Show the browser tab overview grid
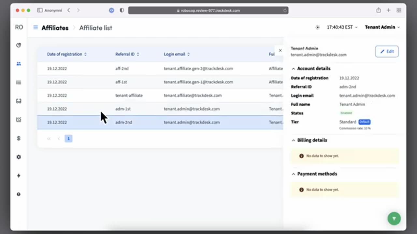The height and width of the screenshot is (234, 417). 399,10
